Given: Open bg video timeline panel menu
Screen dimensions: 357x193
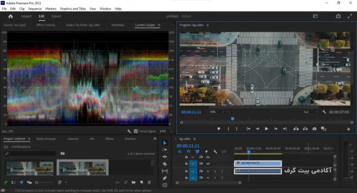Looking at the screenshot, I should point(195,139).
